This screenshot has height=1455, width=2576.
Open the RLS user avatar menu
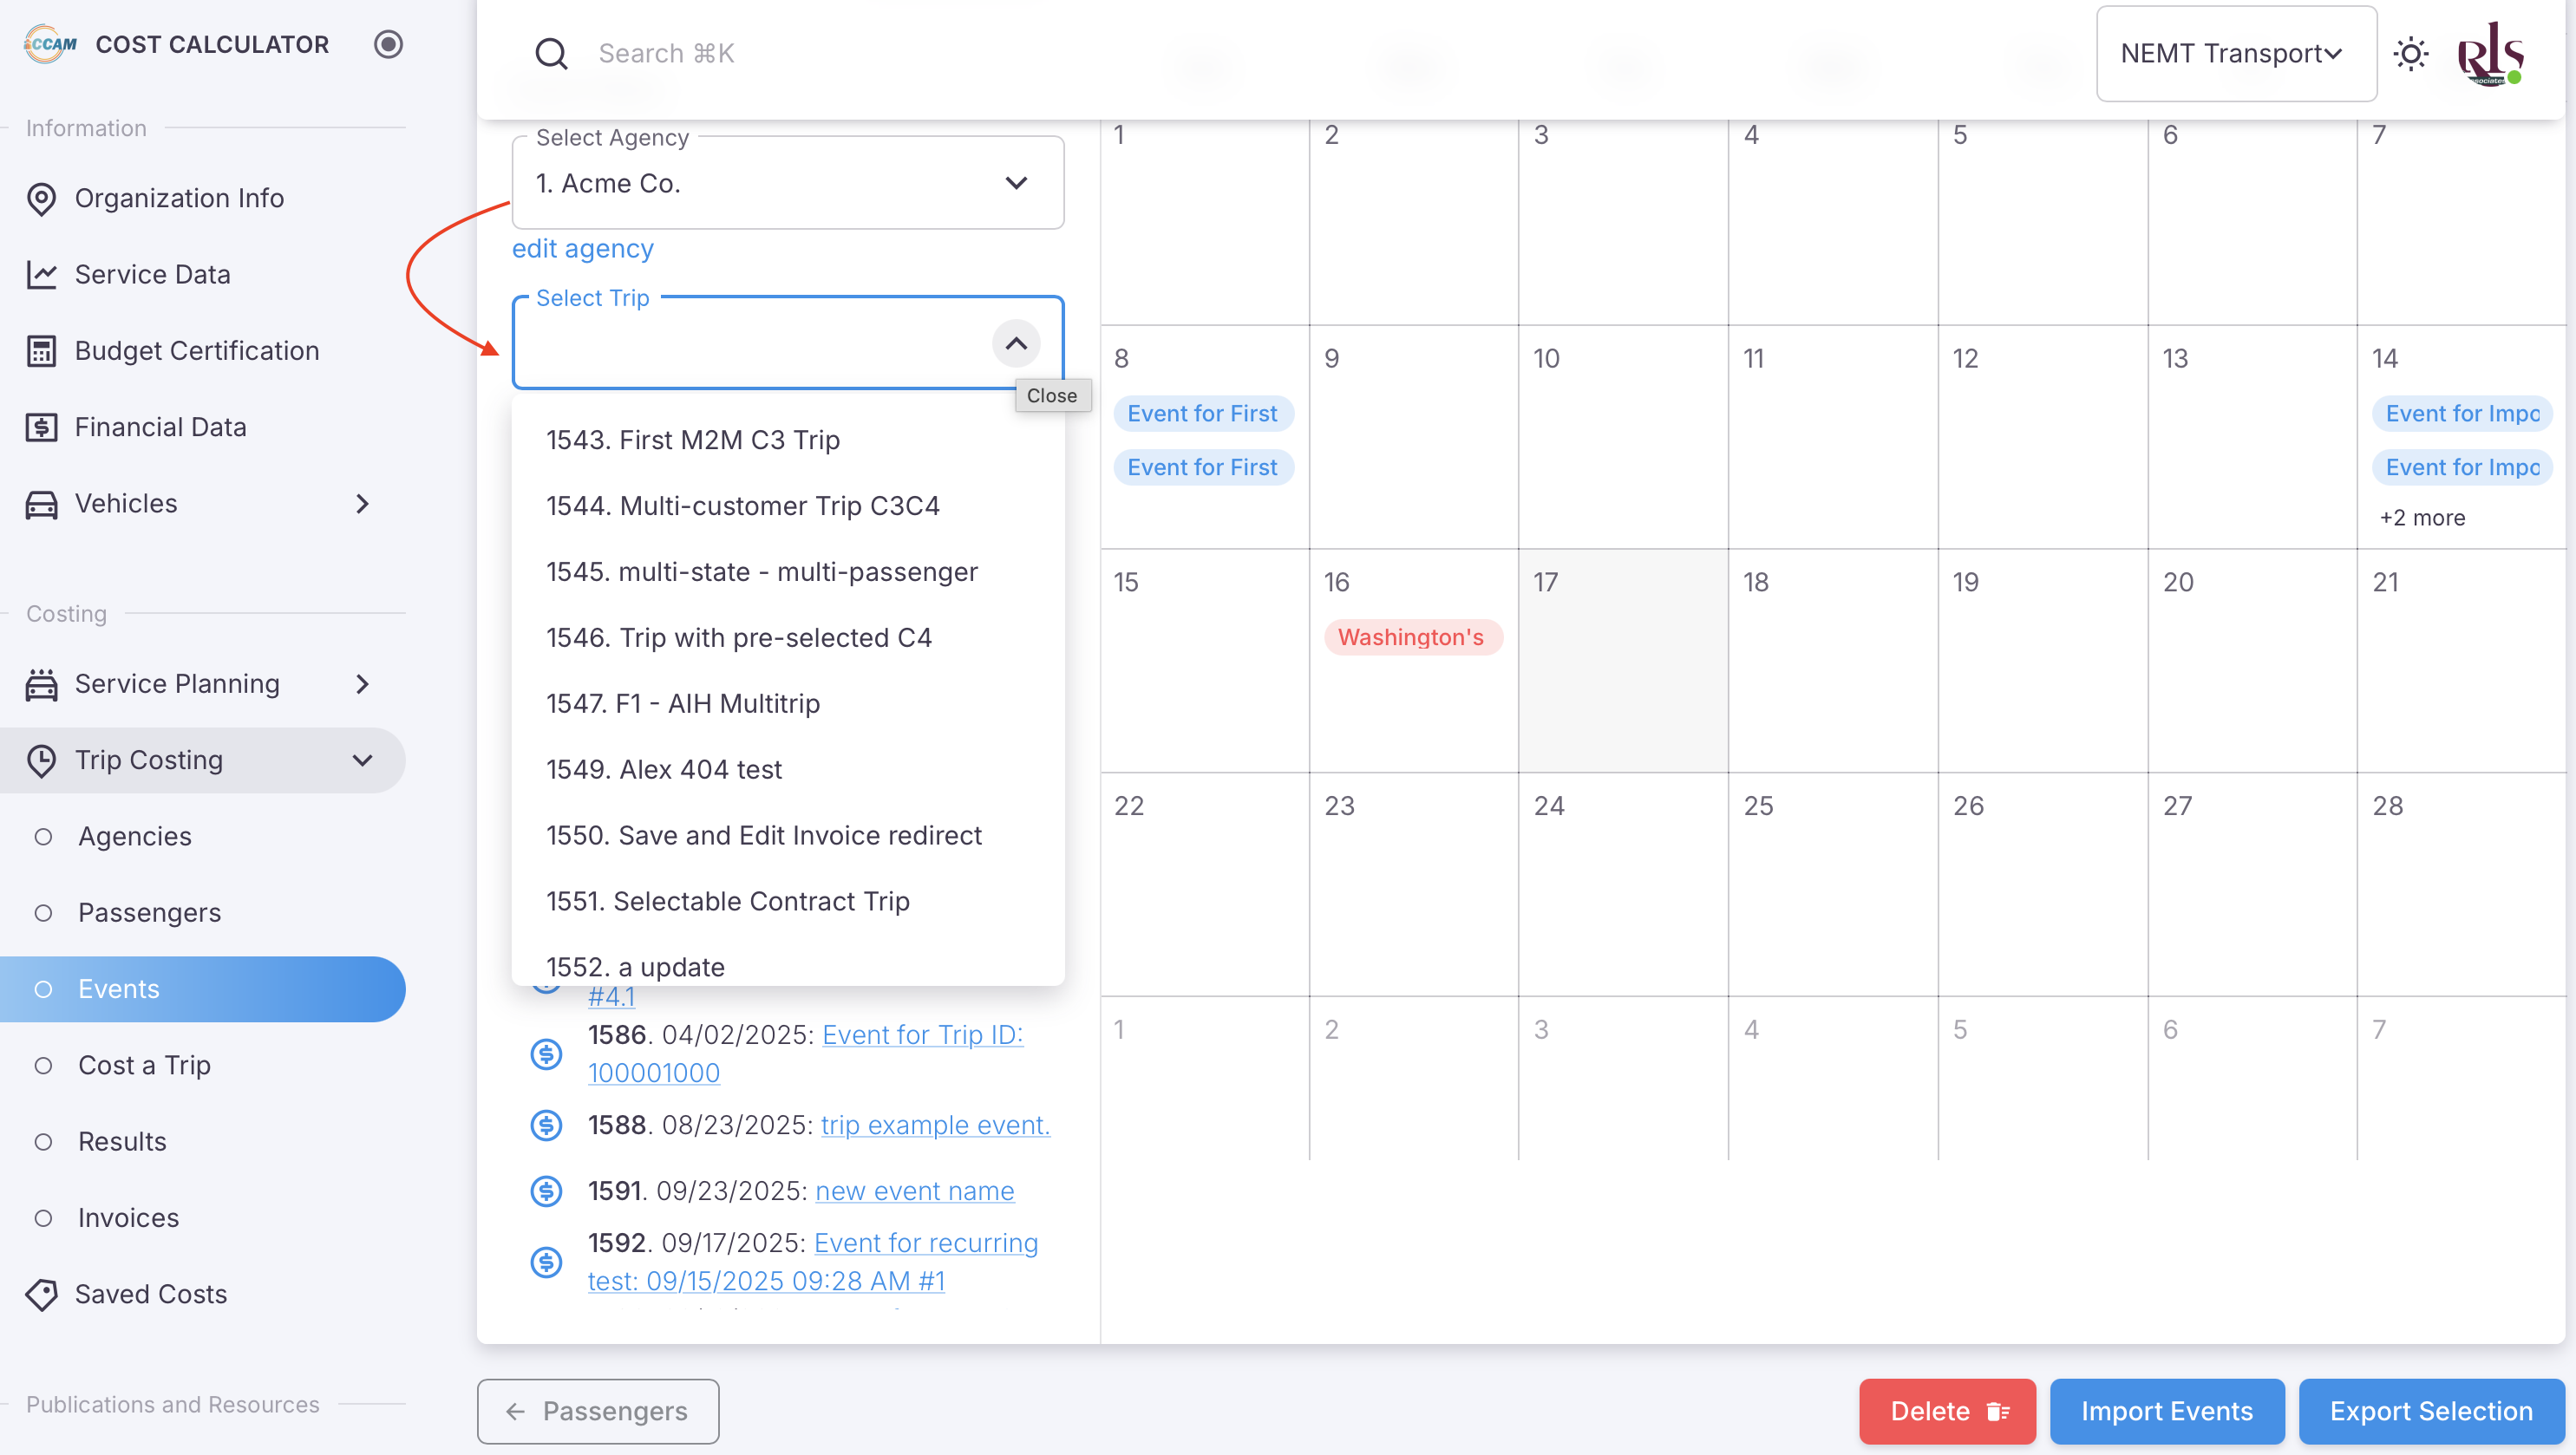click(x=2490, y=53)
